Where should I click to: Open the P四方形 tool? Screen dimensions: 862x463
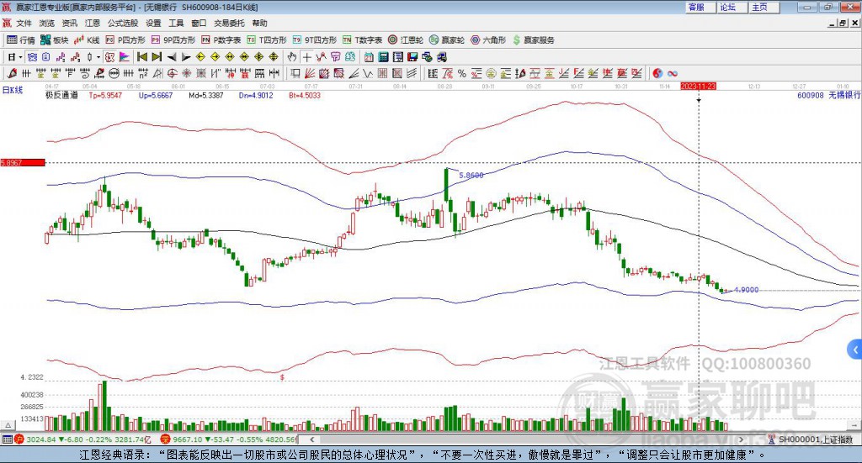coord(125,40)
